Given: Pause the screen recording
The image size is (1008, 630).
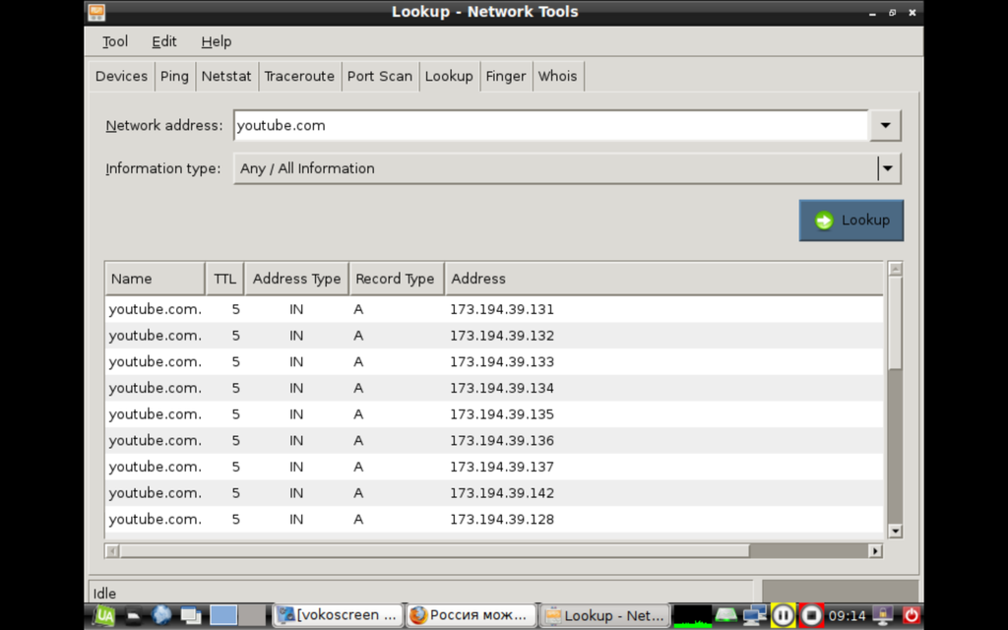Looking at the screenshot, I should click(x=783, y=616).
